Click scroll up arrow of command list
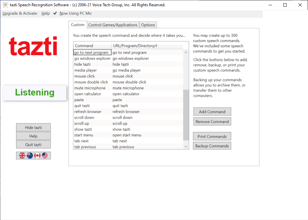 click(186, 53)
